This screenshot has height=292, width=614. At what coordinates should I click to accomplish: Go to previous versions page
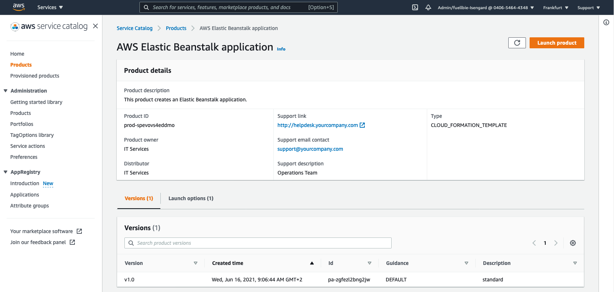pos(534,243)
